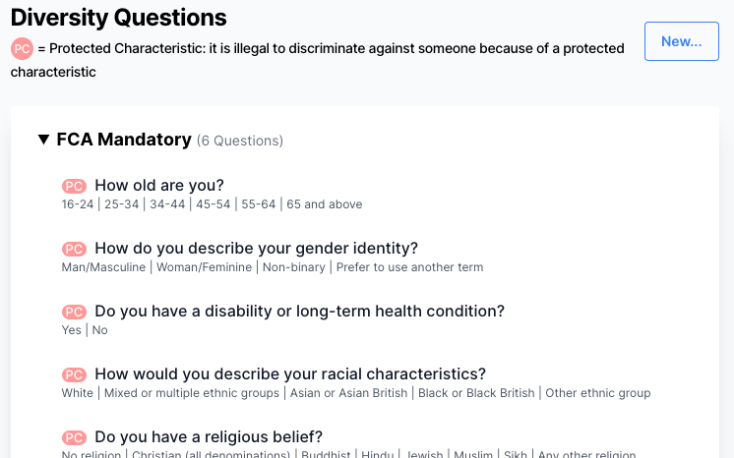Open the "How old are you?" question

point(159,185)
